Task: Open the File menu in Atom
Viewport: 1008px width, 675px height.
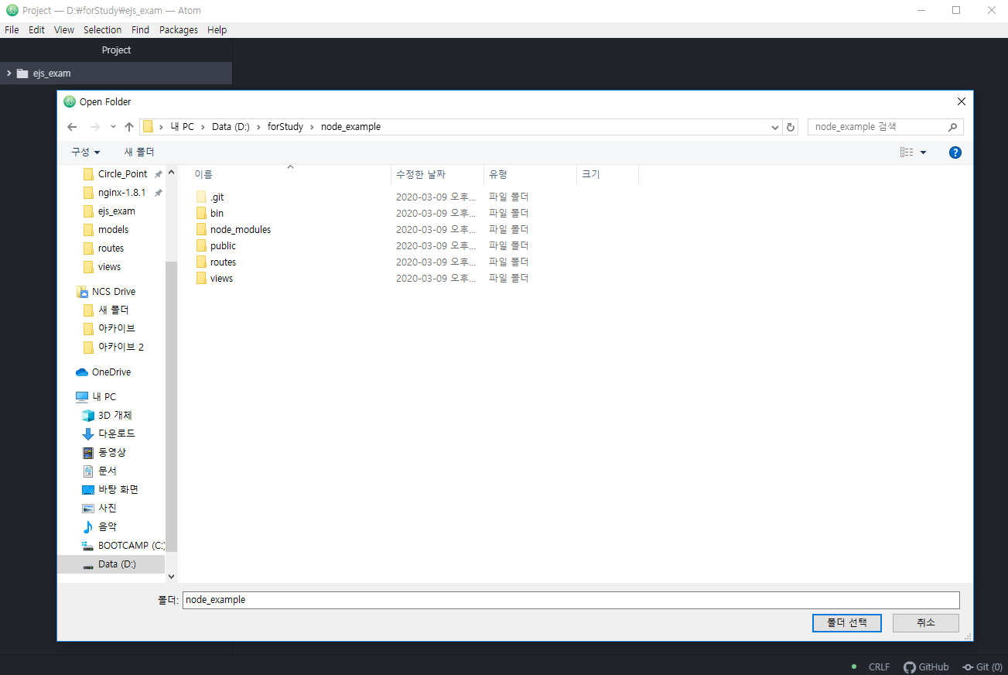Action: (x=12, y=30)
